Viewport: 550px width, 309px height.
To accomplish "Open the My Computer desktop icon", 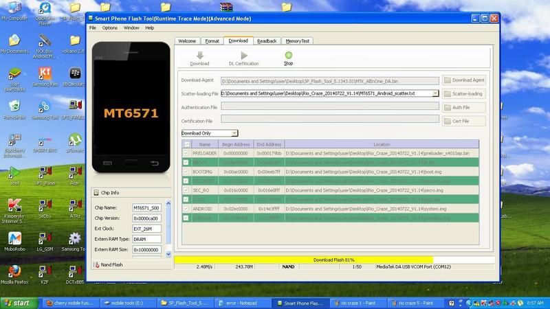I will [14, 10].
